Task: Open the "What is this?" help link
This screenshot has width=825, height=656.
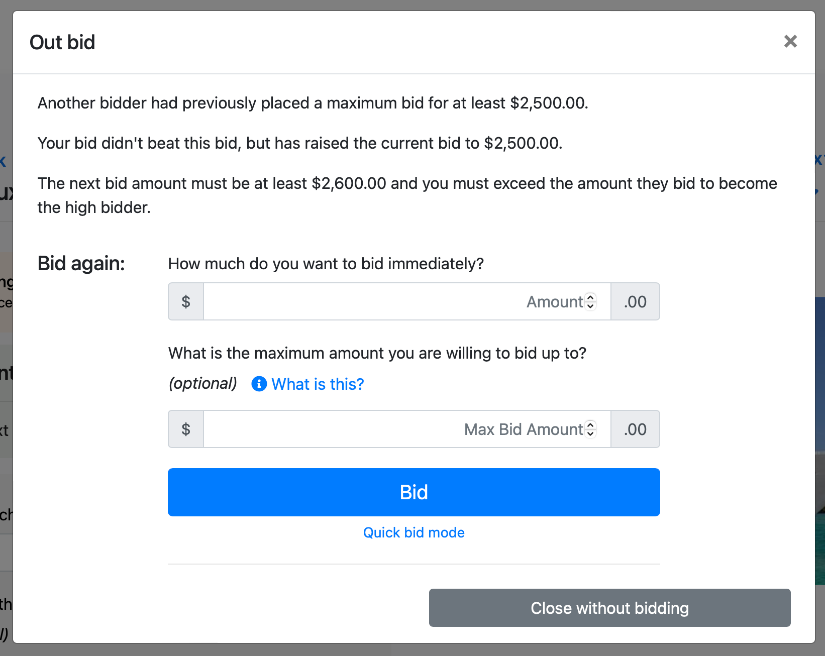Action: pyautogui.click(x=318, y=384)
